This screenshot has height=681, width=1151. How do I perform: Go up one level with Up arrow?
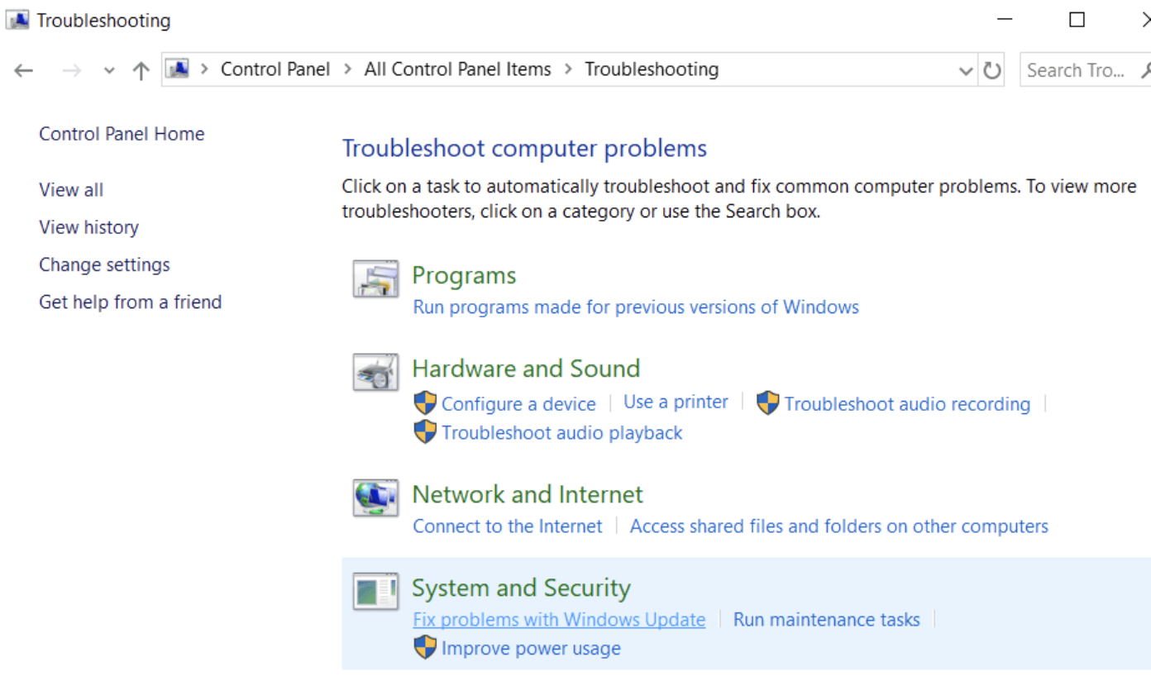[141, 70]
